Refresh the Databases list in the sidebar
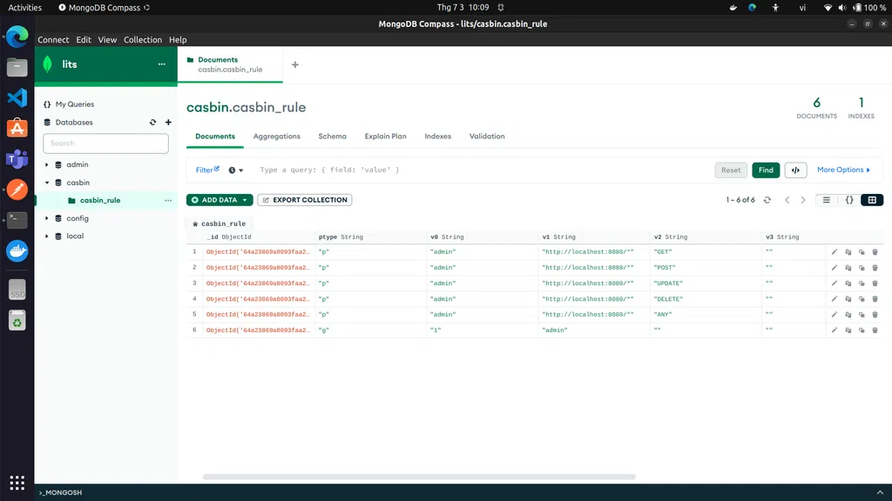The height and width of the screenshot is (501, 892). pyautogui.click(x=153, y=122)
